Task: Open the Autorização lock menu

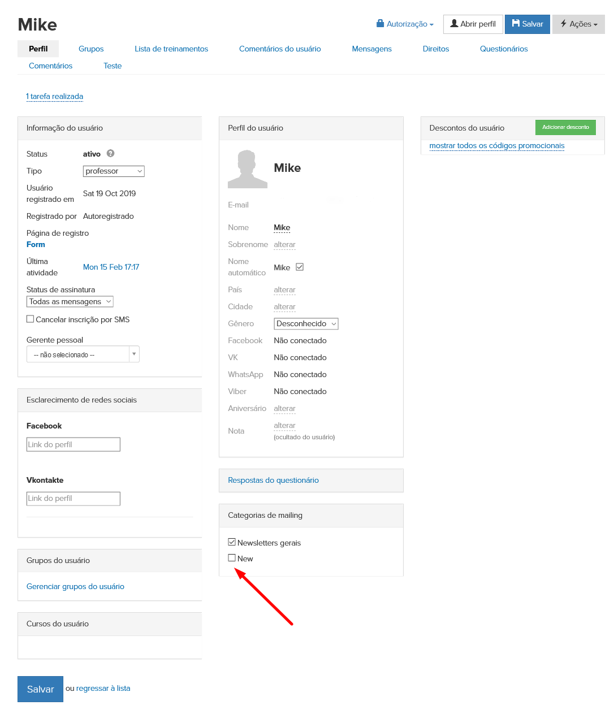Action: 405,24
